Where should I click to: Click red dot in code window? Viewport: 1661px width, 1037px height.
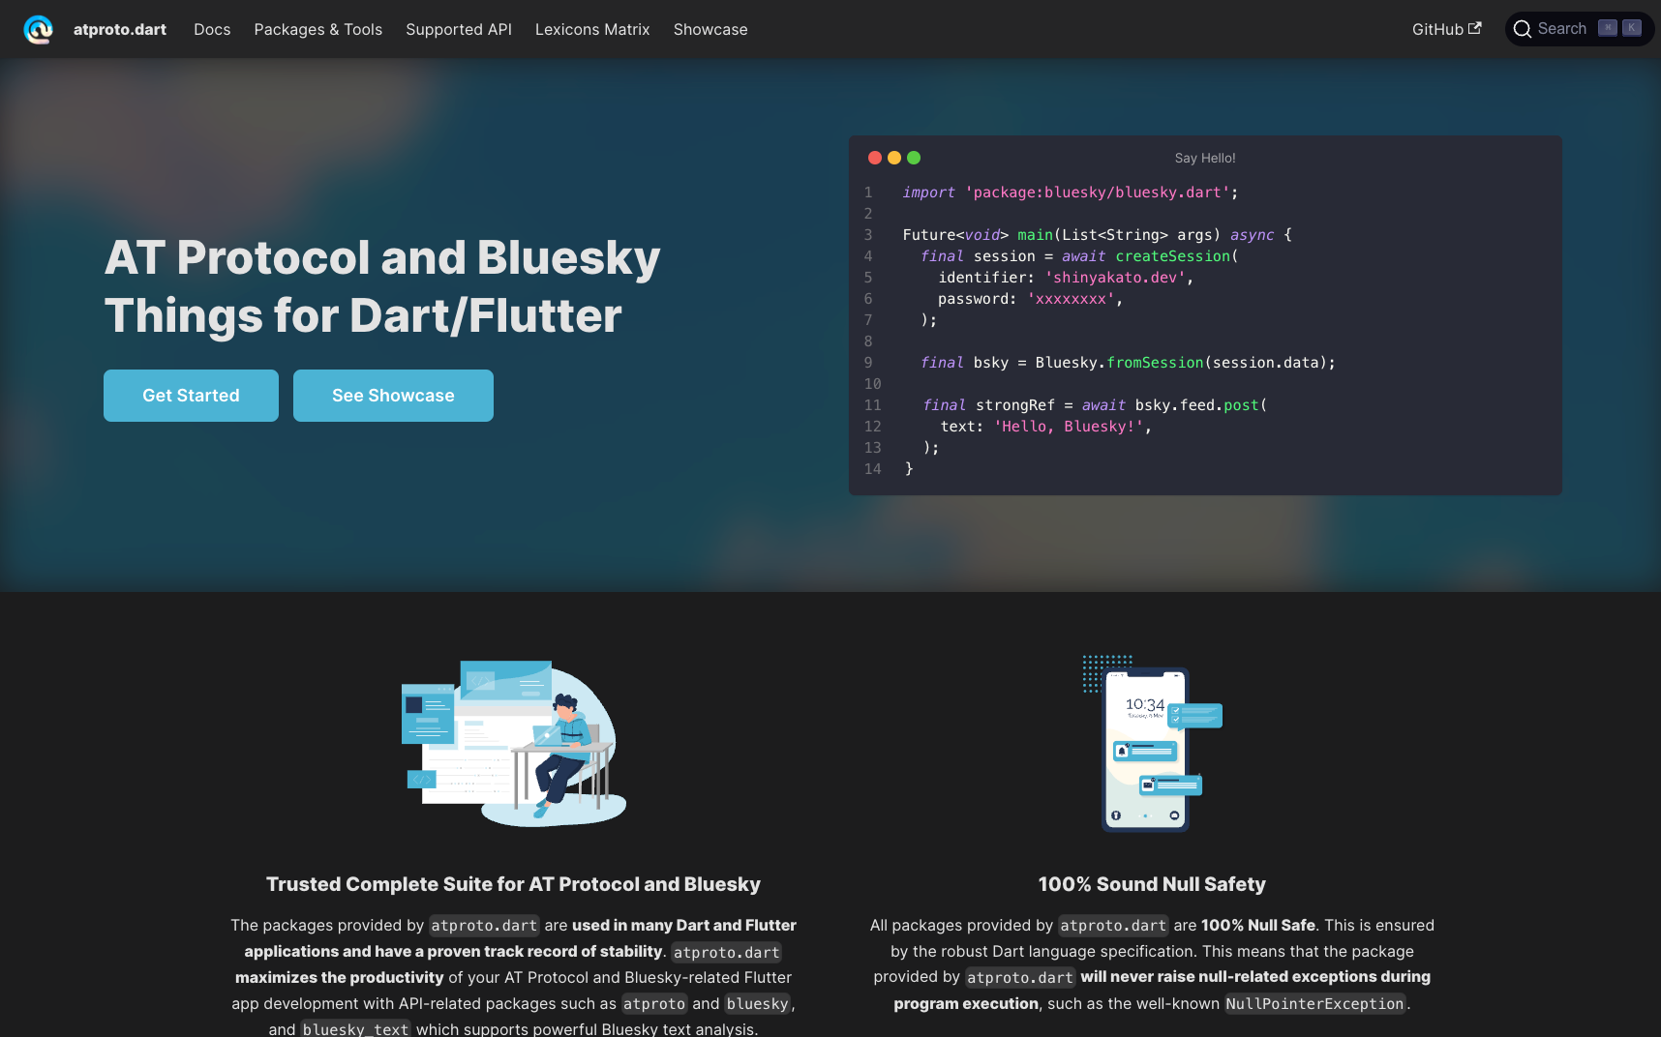pos(875,158)
